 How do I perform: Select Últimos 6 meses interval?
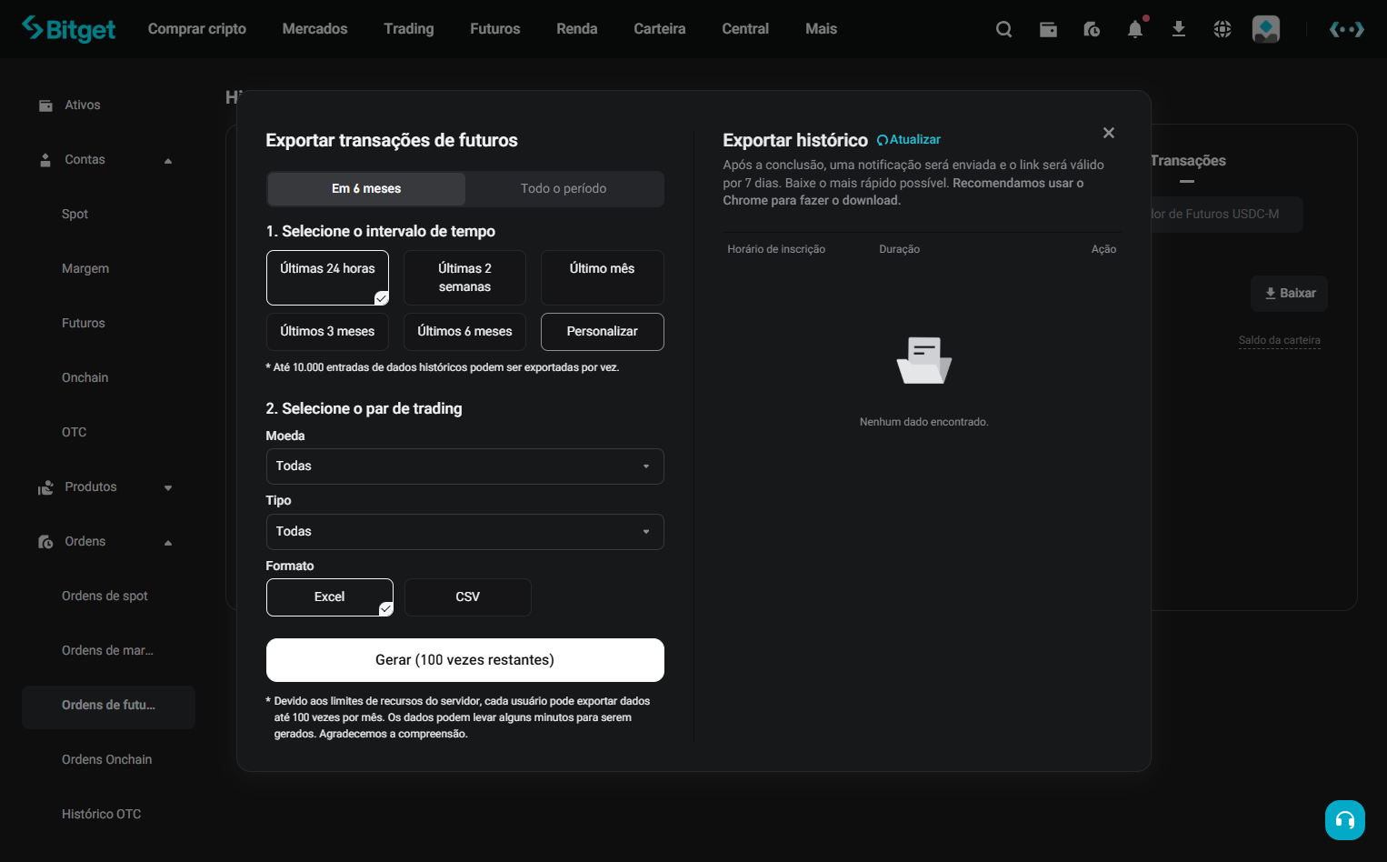[x=464, y=332]
